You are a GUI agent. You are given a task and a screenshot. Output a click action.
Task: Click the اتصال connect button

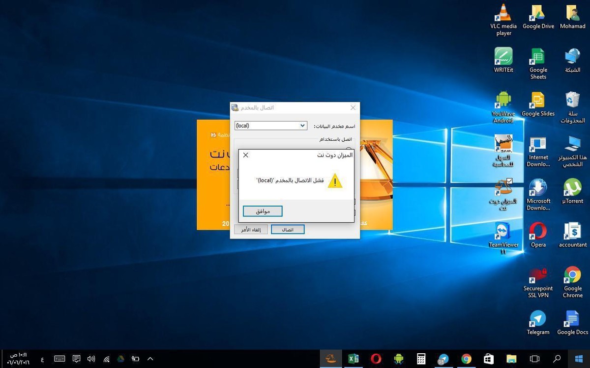tap(288, 230)
